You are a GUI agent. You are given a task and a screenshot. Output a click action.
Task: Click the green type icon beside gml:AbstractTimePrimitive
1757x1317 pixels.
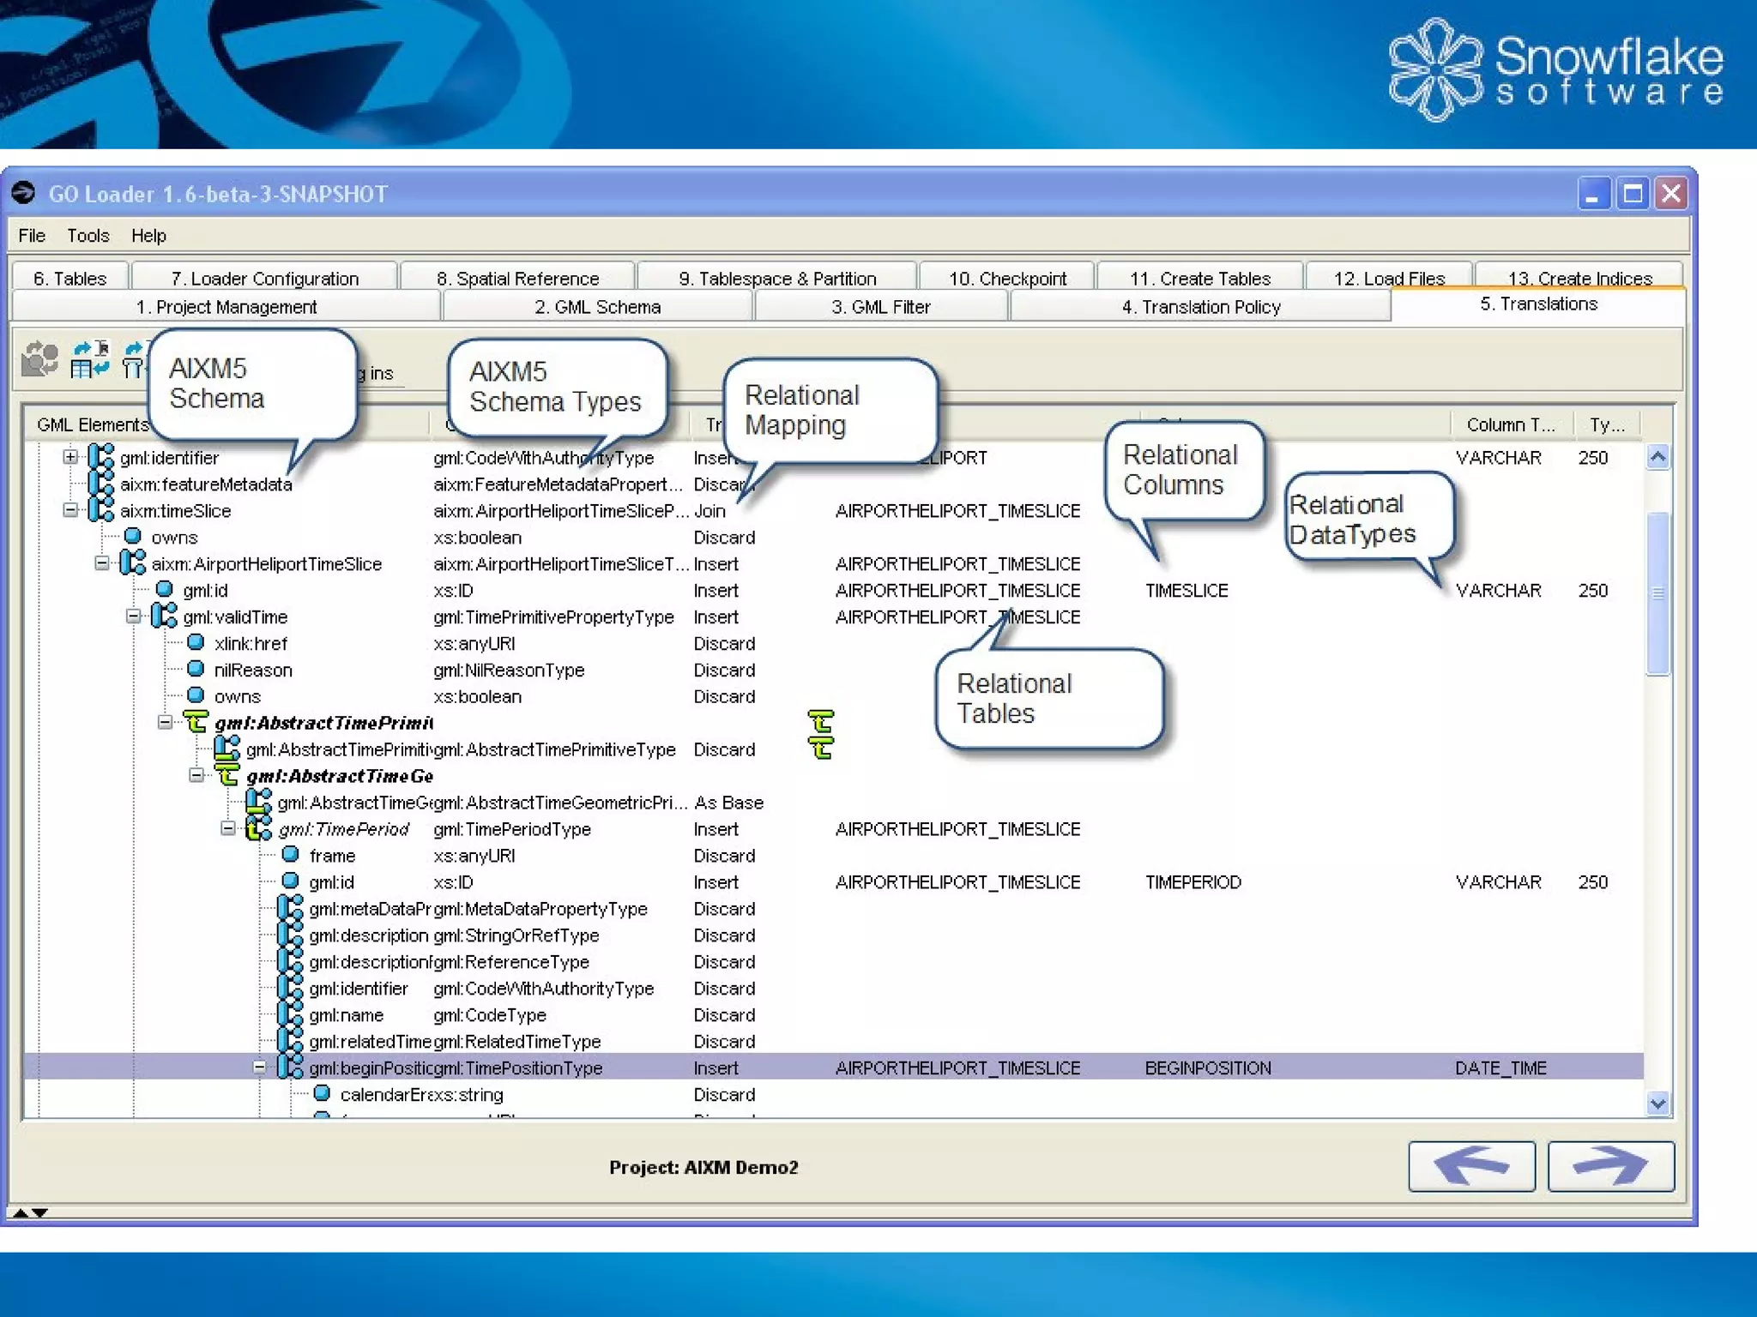196,723
